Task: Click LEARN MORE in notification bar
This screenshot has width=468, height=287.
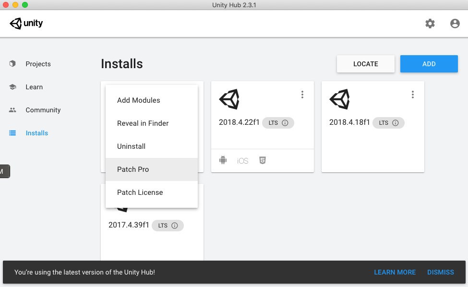Action: click(x=395, y=272)
